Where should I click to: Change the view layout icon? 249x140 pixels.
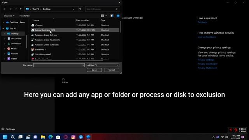[102, 16]
